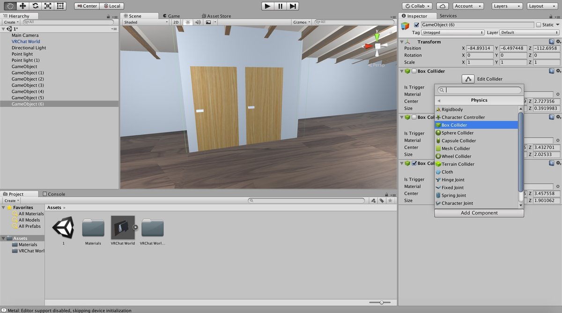
Task: Open Transform component gear settings
Action: 558,42
